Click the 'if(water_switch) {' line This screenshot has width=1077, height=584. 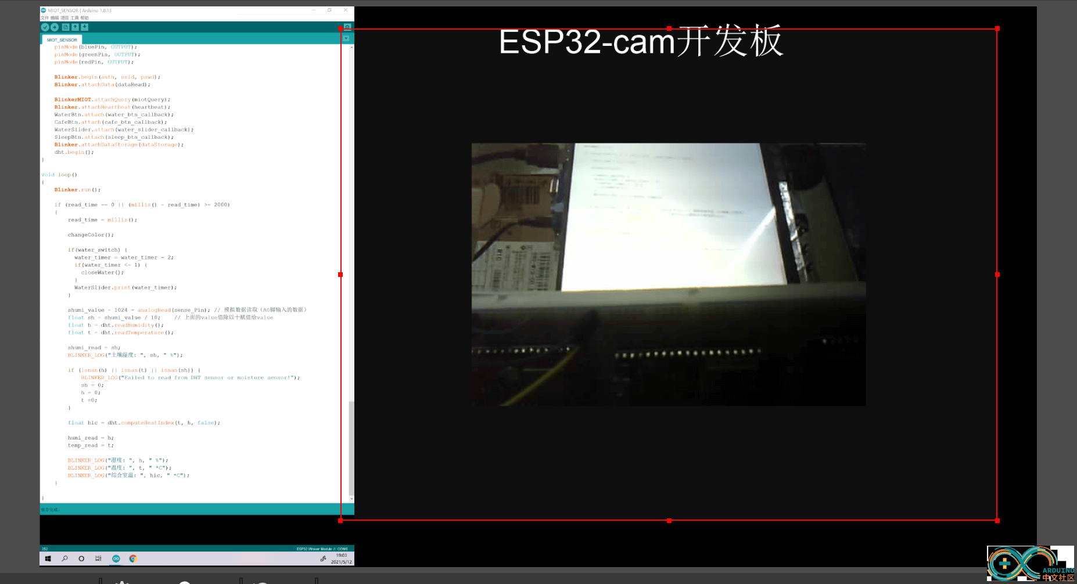(x=98, y=250)
